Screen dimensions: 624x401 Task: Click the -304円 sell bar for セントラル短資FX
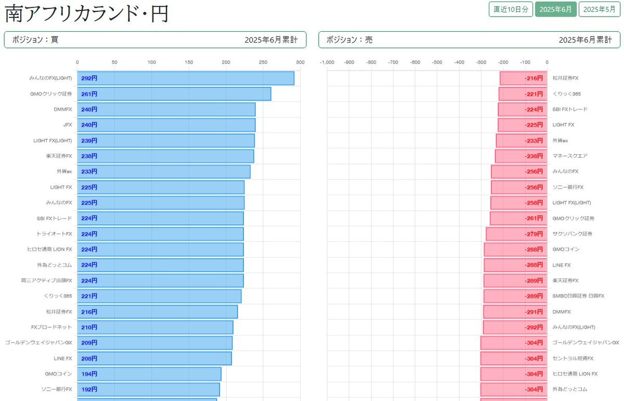(x=514, y=358)
